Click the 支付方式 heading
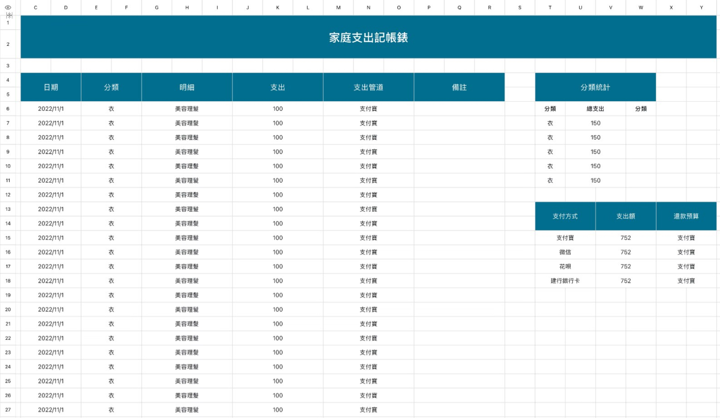 [x=565, y=216]
